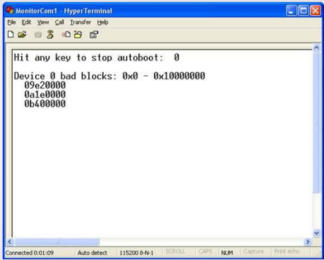Minimize the HyperTerminal window

(291, 11)
